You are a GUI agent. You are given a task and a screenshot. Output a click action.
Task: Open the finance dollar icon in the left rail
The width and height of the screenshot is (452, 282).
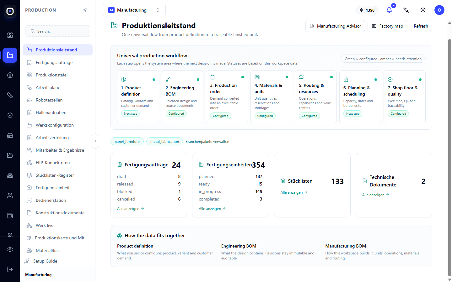10,75
